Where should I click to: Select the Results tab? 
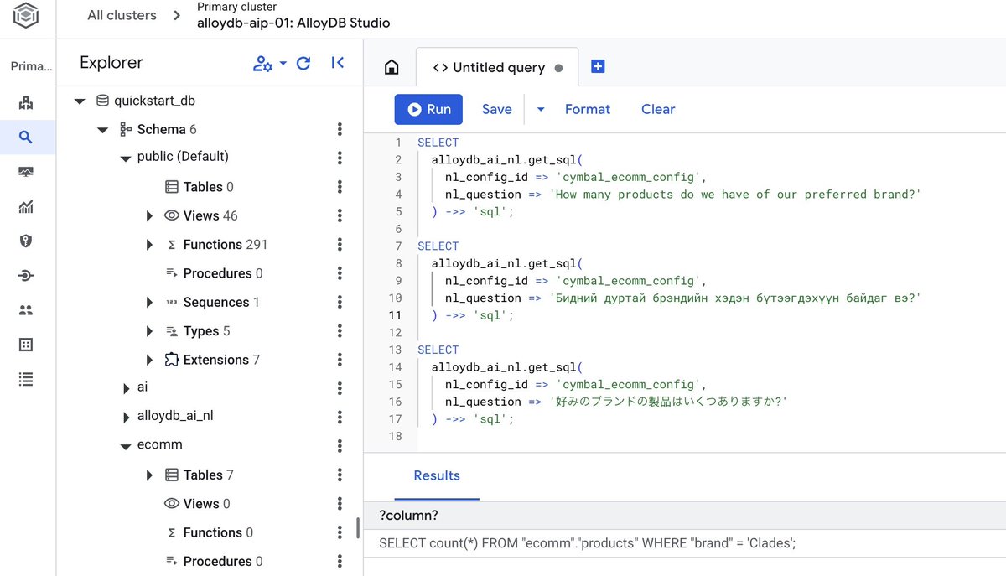click(437, 475)
